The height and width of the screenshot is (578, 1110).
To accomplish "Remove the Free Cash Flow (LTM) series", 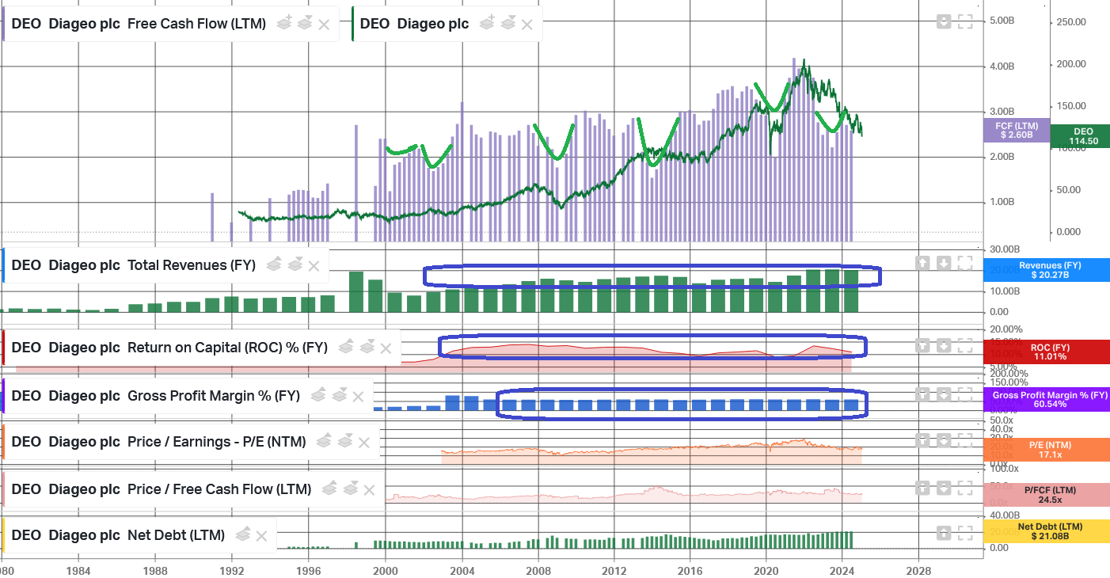I will [x=325, y=25].
